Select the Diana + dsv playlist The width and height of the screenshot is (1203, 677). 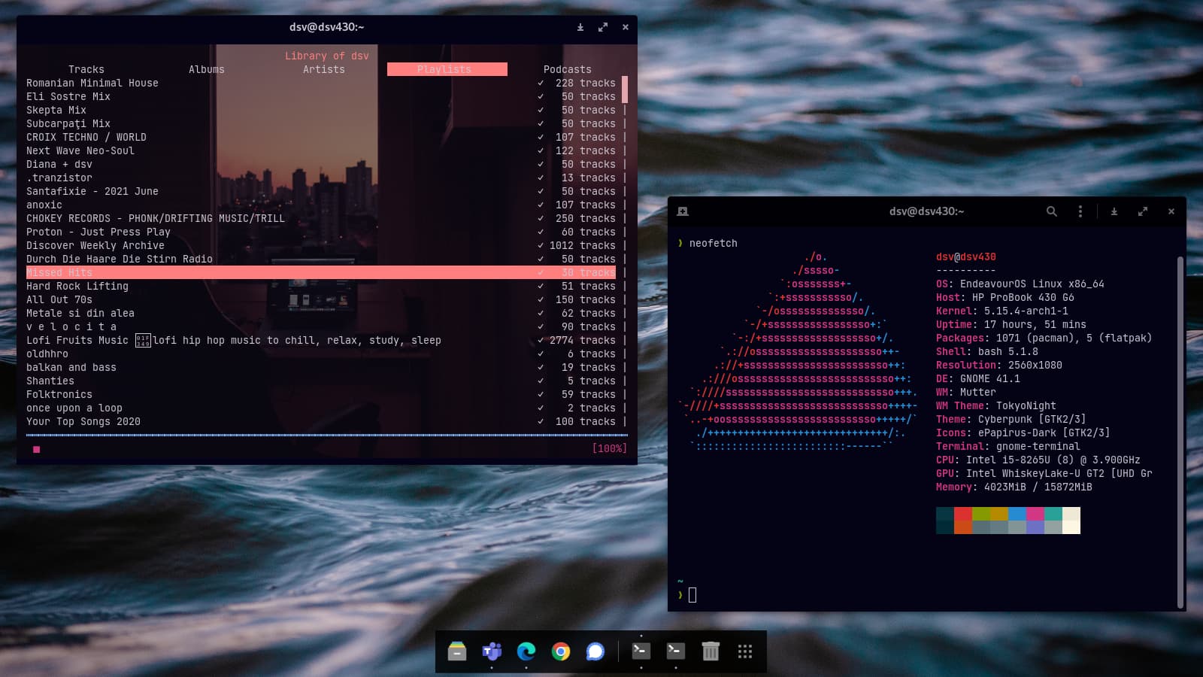coord(321,164)
